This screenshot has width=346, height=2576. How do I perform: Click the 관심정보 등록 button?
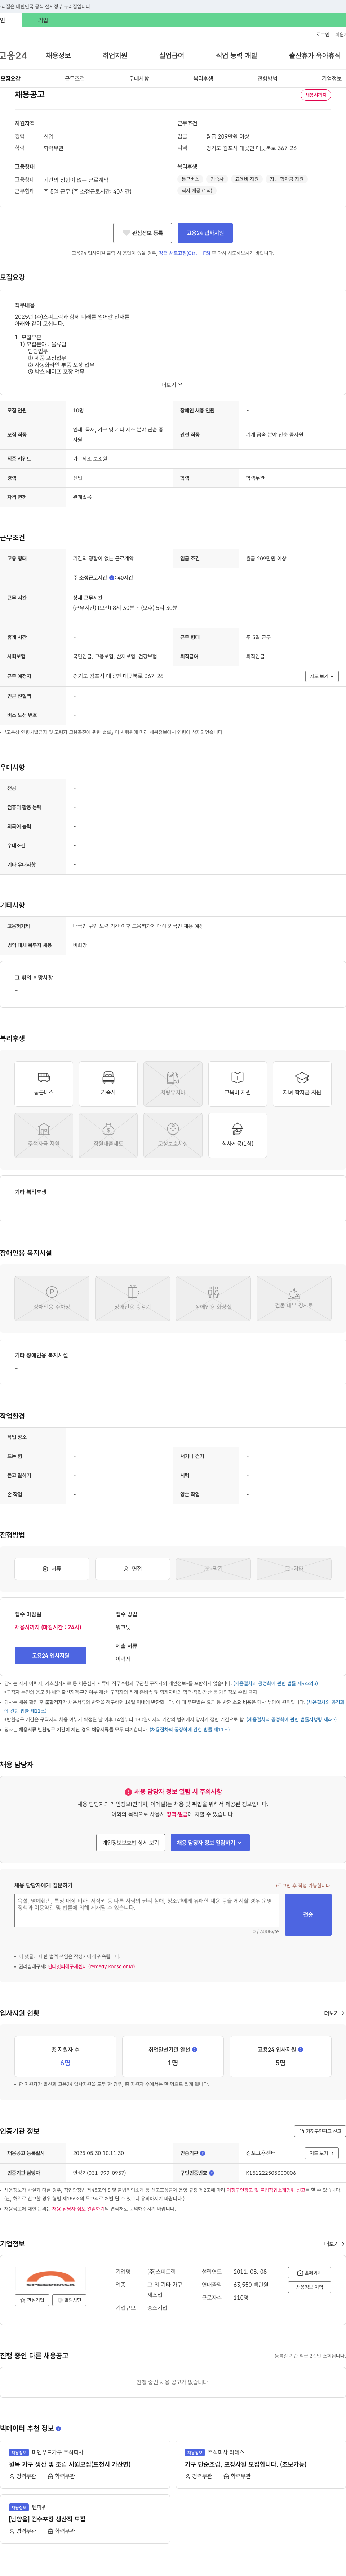coord(143,233)
